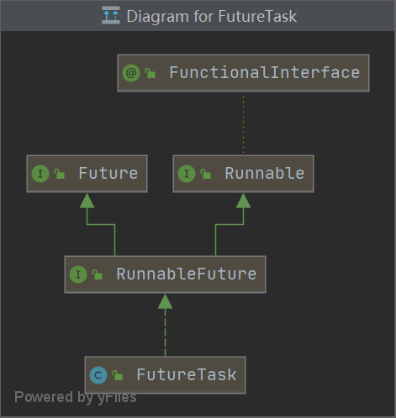Click the green public lock icon on Runnable
Screen dimensions: 396x418
click(x=206, y=174)
